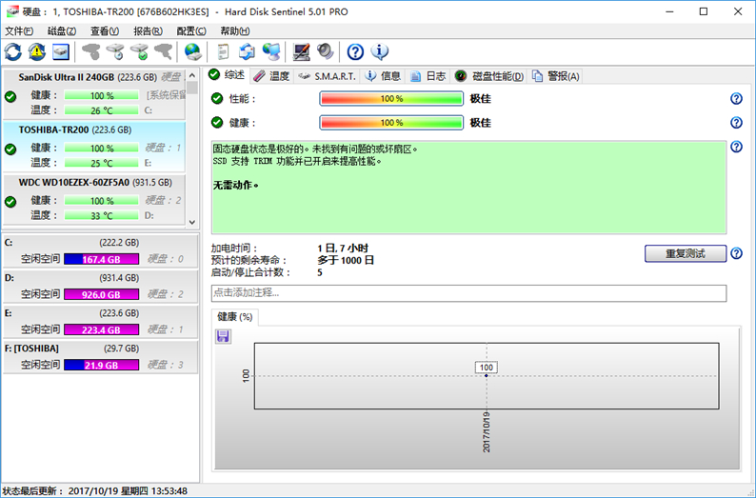
Task: Switch to the 温度 tab
Action: point(271,76)
